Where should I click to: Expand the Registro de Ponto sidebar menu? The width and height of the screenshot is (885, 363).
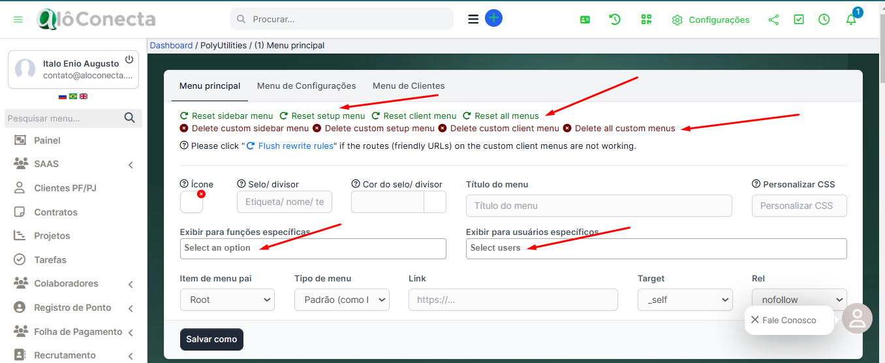(73, 308)
